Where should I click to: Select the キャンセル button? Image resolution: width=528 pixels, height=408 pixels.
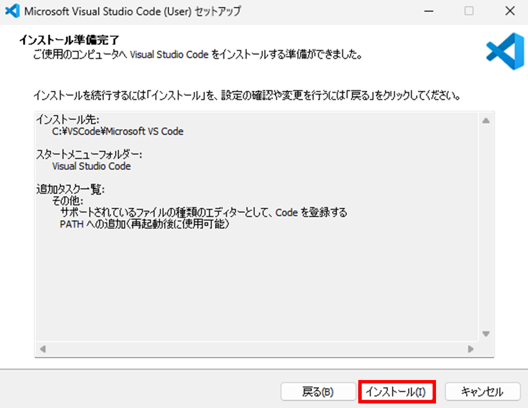[482, 391]
